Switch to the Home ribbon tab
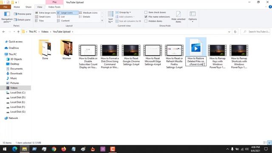This screenshot has height=153, width=272. pos(17,7)
